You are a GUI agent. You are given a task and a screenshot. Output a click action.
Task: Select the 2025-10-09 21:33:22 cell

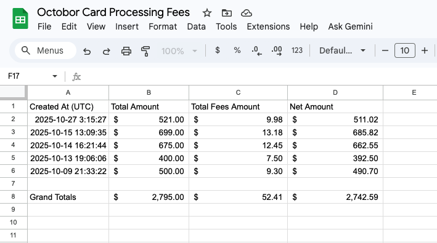coord(68,171)
